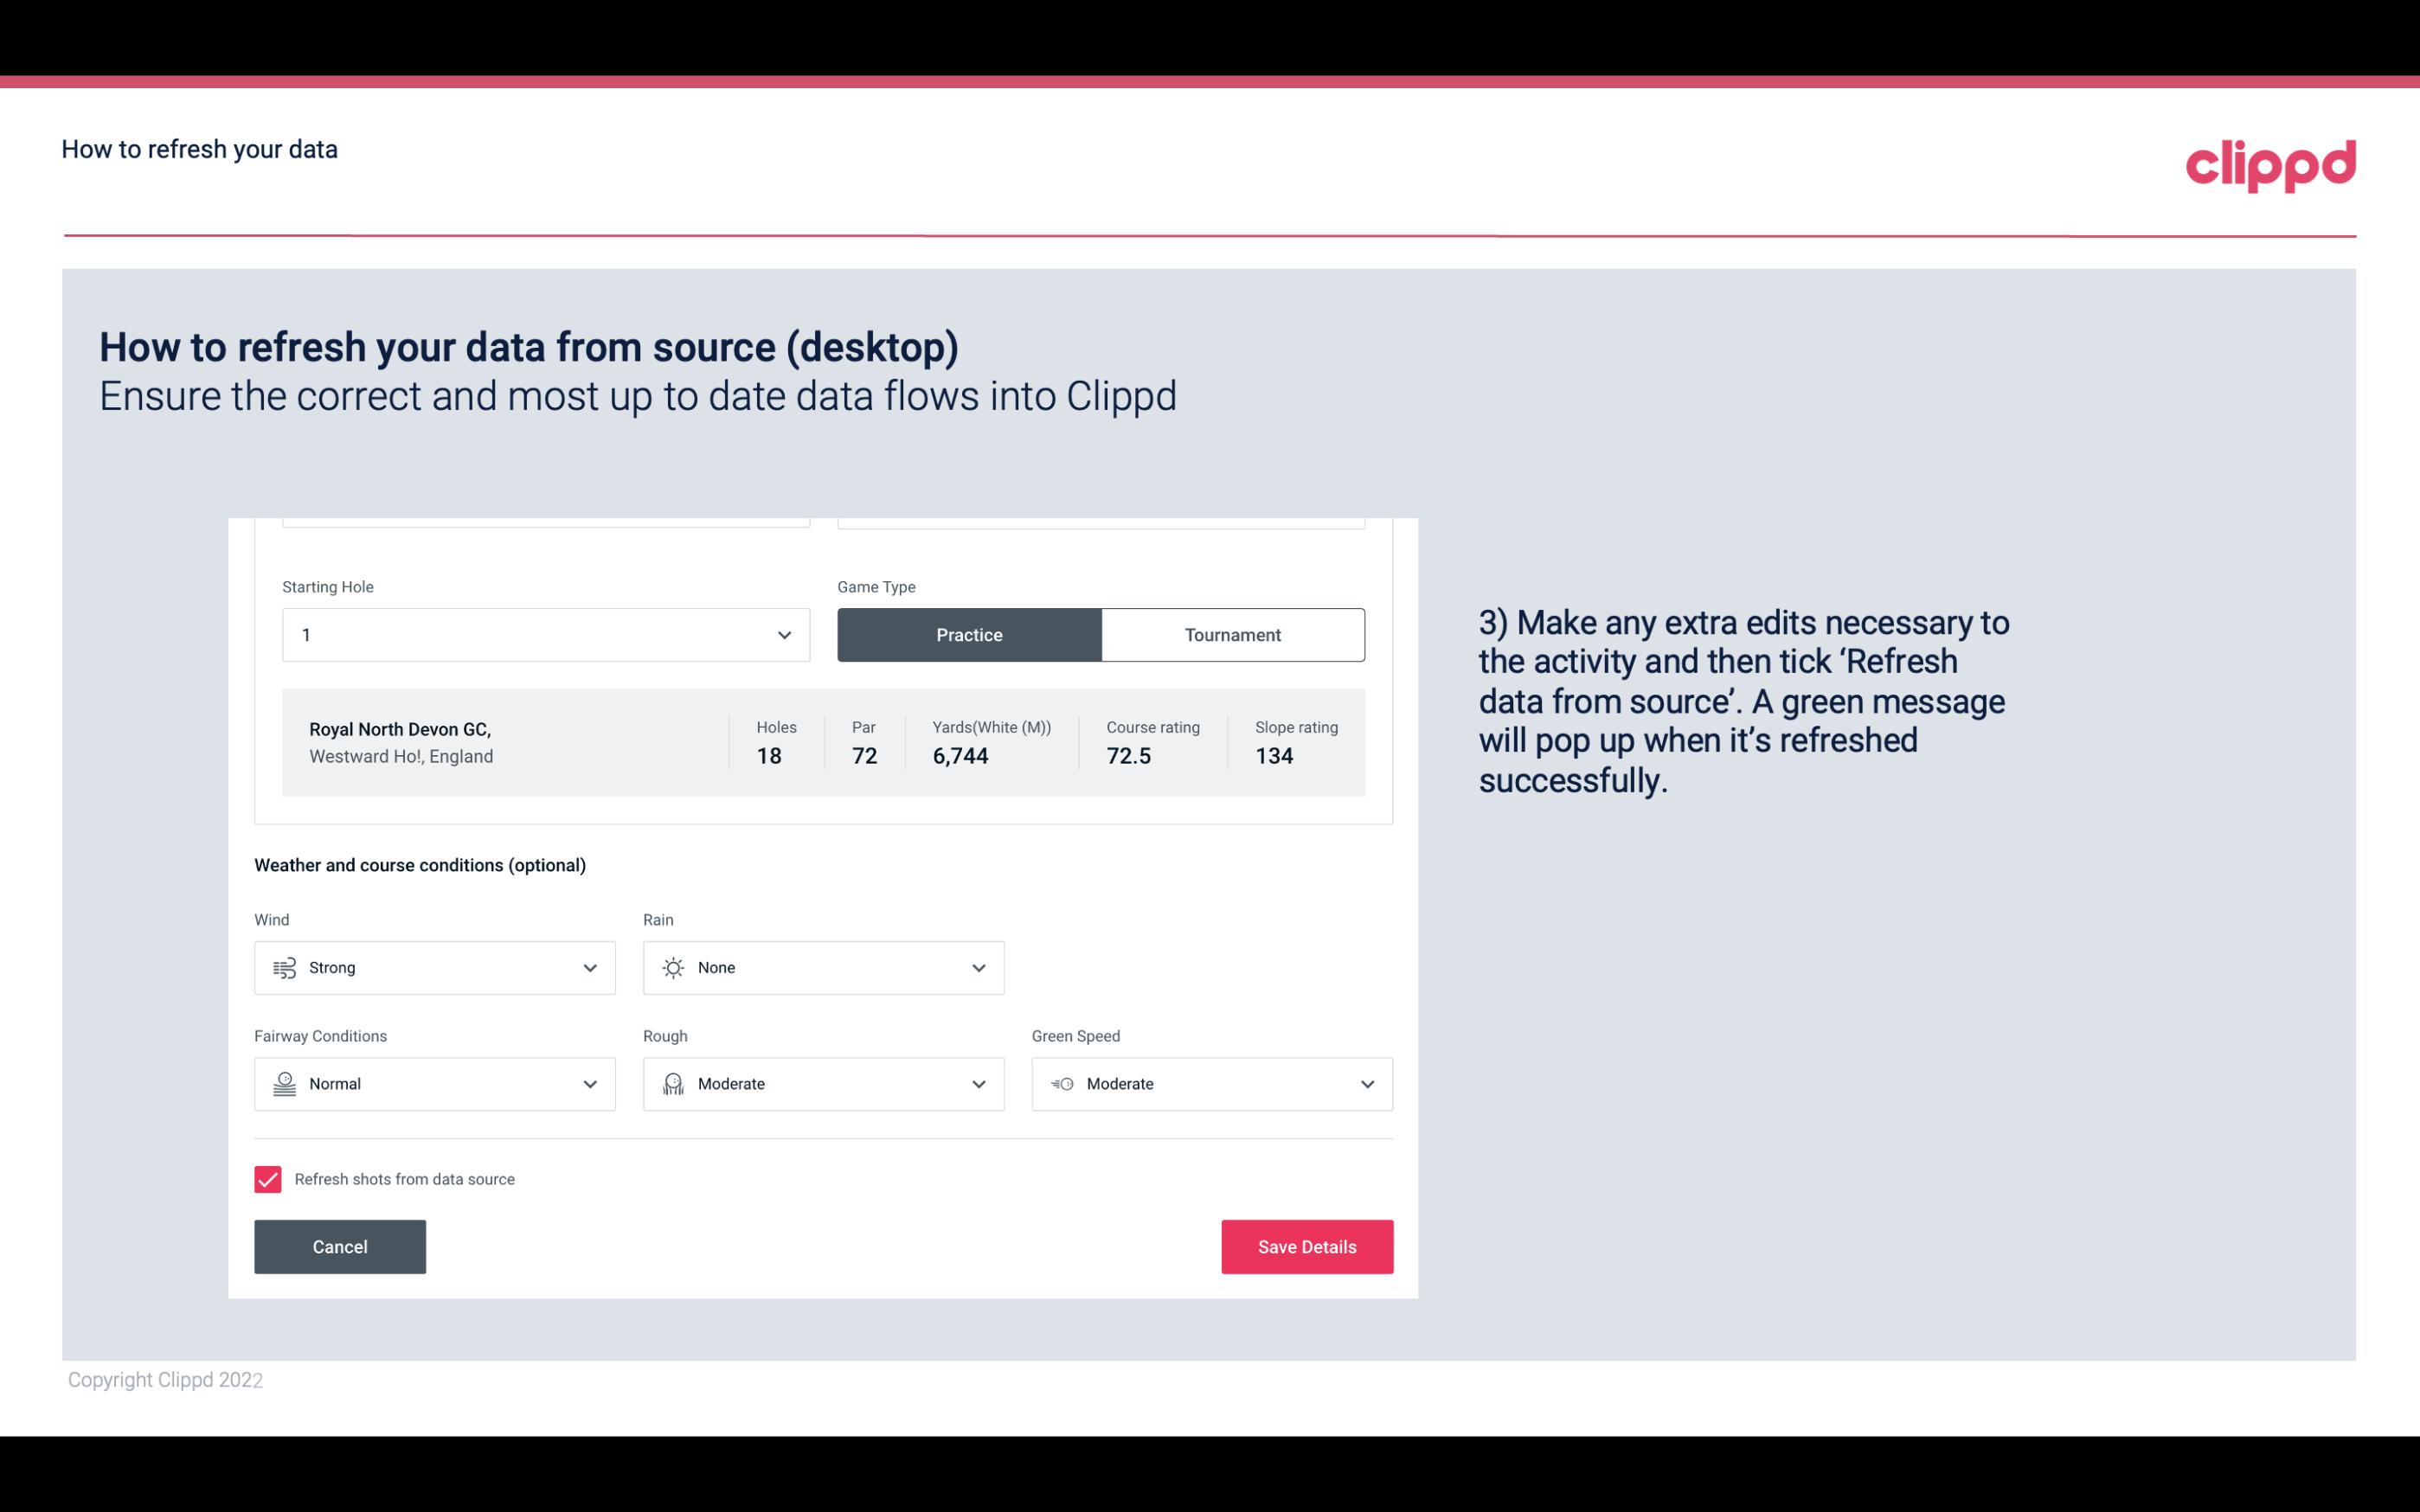Click the fairway conditions icon
This screenshot has height=1512, width=2420.
coord(282,1082)
